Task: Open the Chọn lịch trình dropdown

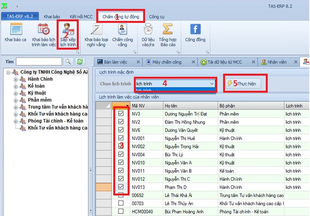Action: pyautogui.click(x=211, y=83)
